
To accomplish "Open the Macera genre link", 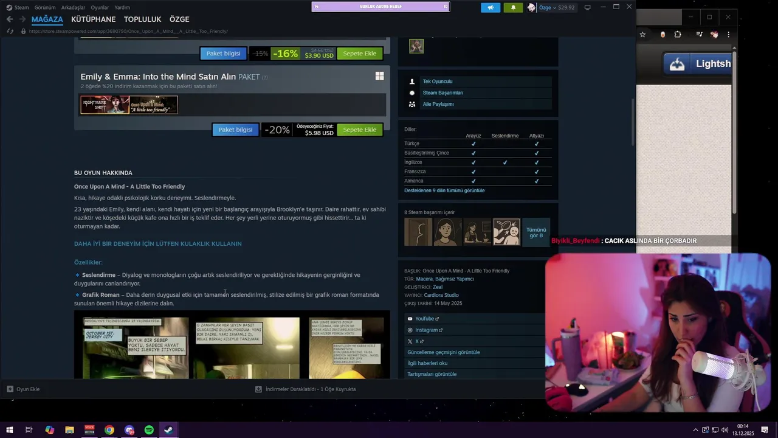I will tap(424, 279).
